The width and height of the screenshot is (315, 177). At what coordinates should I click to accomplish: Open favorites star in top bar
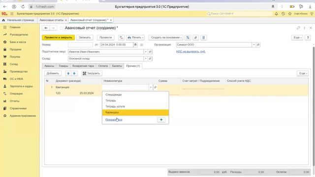tap(290, 14)
